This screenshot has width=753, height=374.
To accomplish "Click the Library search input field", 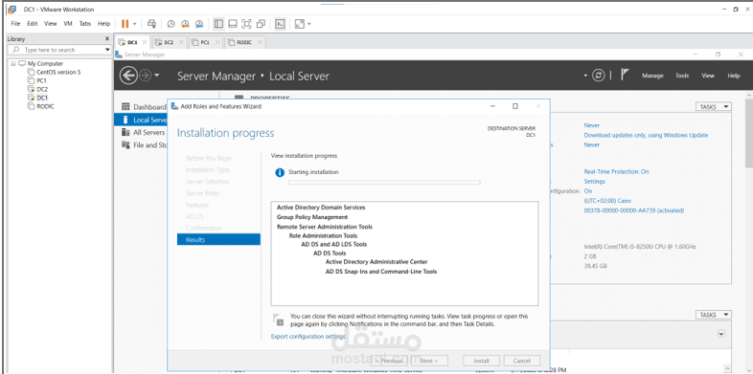I will pos(59,50).
